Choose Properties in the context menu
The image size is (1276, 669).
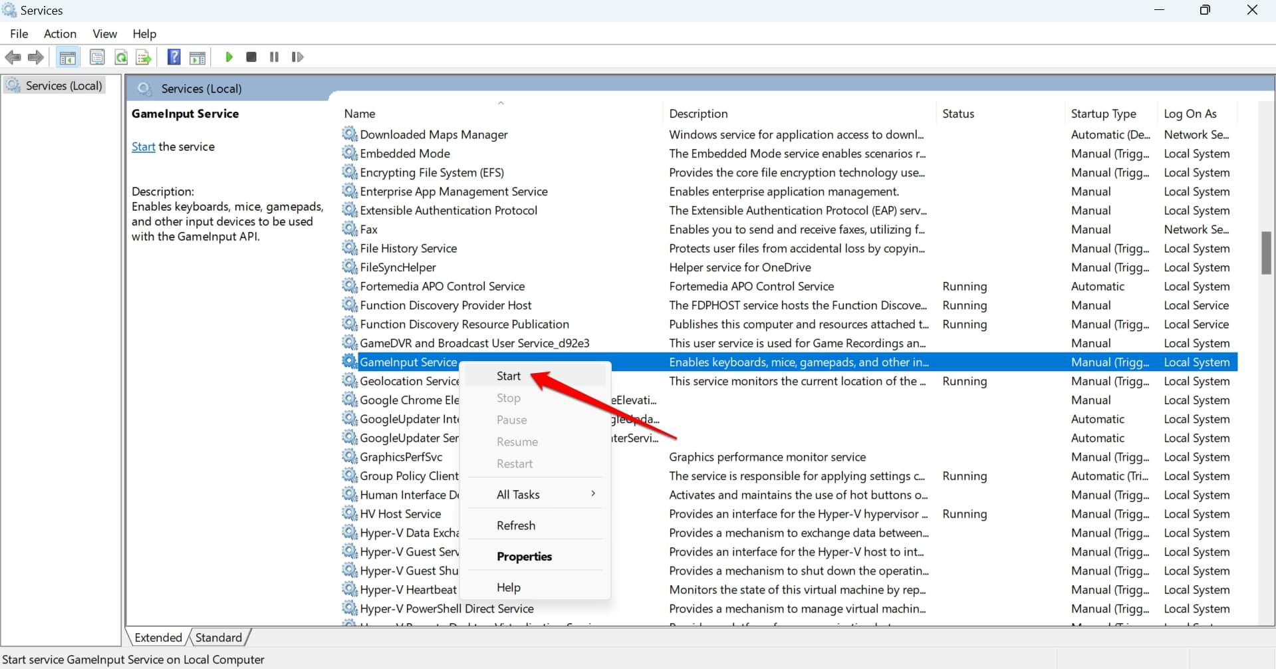click(535, 557)
